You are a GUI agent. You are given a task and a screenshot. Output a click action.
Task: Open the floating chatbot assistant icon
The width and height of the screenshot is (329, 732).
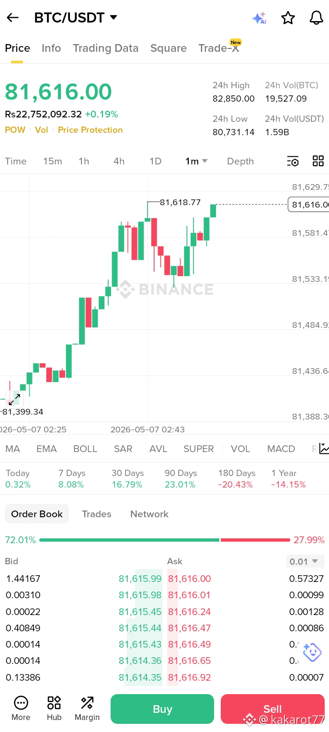pos(312,652)
